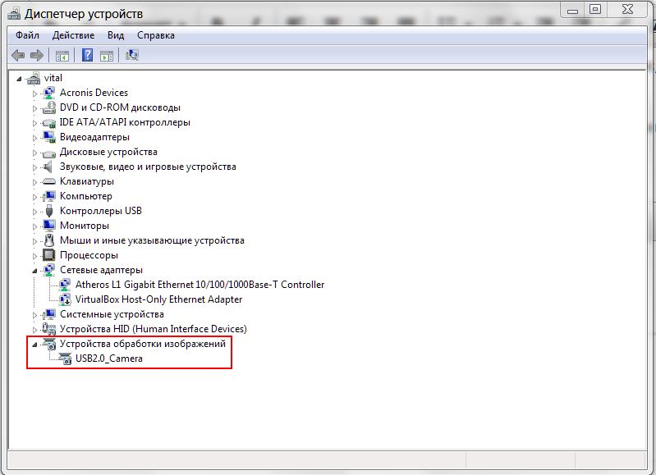Select the Acronis Devices category icon
This screenshot has width=656, height=475.
tap(49, 93)
